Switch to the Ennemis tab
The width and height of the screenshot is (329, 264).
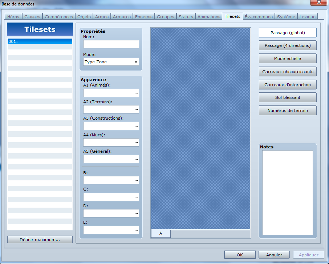[144, 17]
